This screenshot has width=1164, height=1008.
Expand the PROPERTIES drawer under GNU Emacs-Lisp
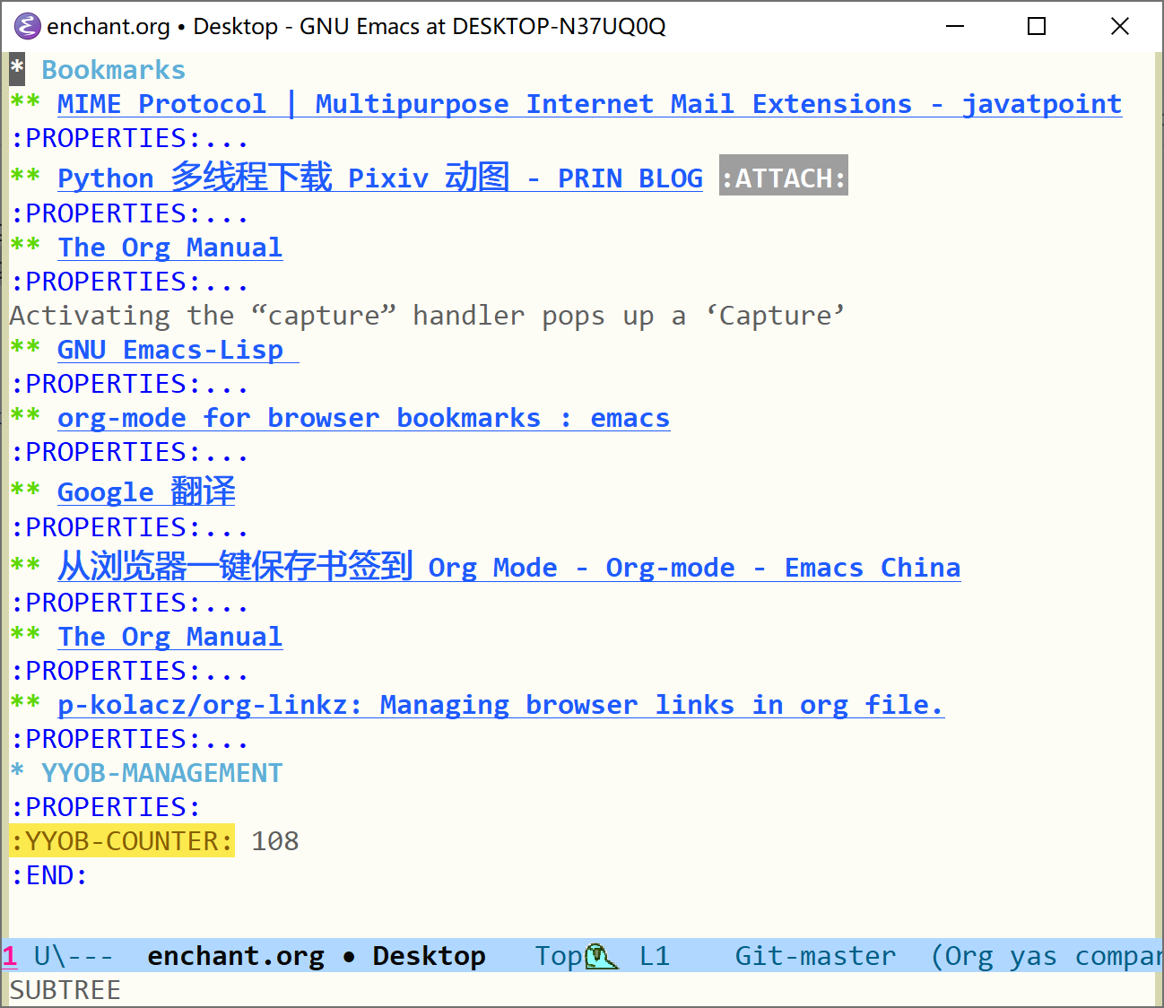[x=129, y=385]
